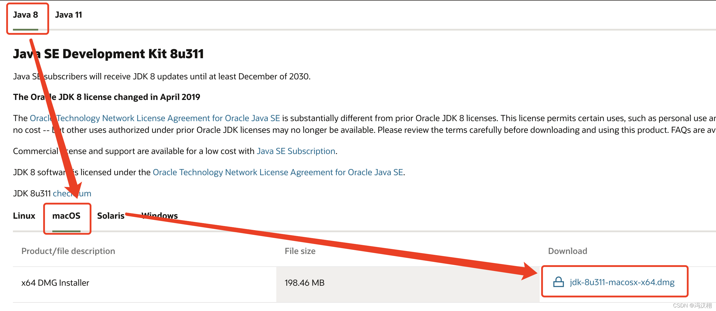Select the Linux platform tab
The height and width of the screenshot is (311, 716).
(x=24, y=216)
